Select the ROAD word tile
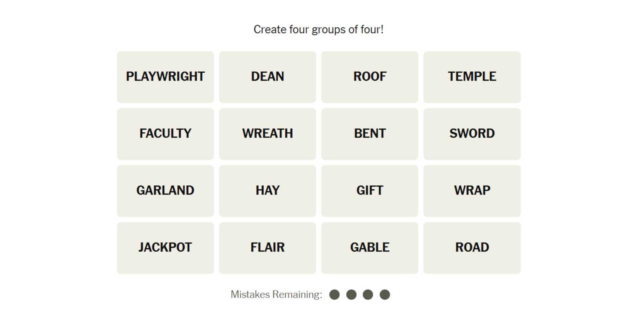 pos(472,248)
